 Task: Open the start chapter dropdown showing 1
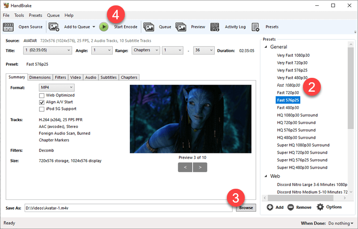[173, 51]
